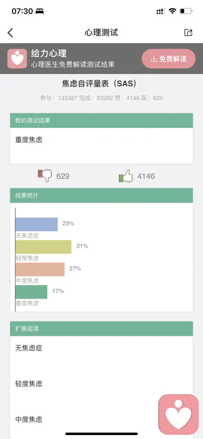Select the green 17% bar
The width and height of the screenshot is (203, 439).
coord(31,292)
